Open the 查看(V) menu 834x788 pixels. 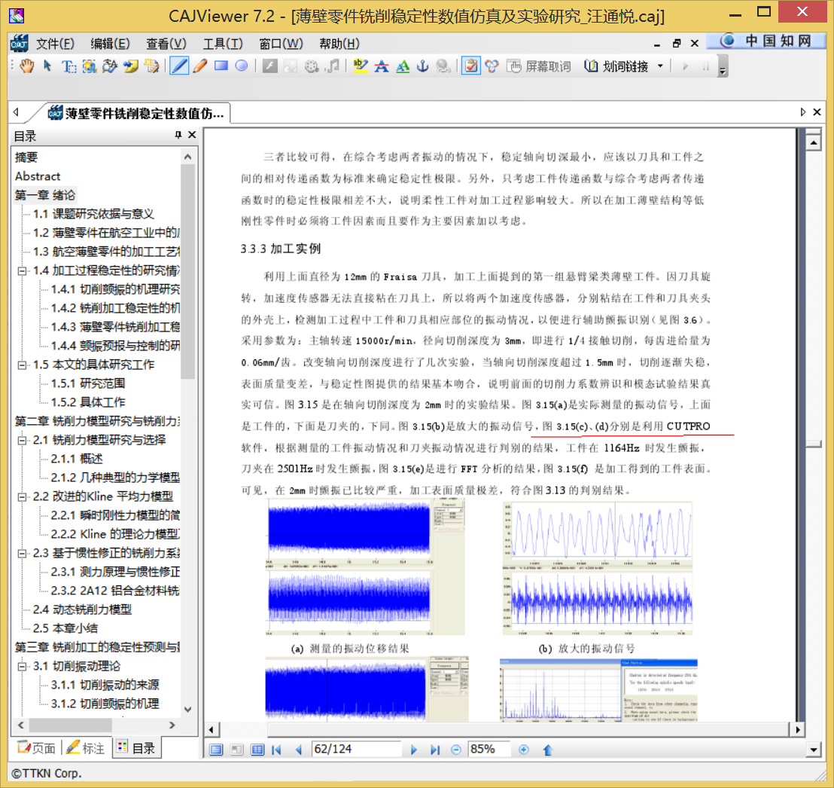(166, 44)
